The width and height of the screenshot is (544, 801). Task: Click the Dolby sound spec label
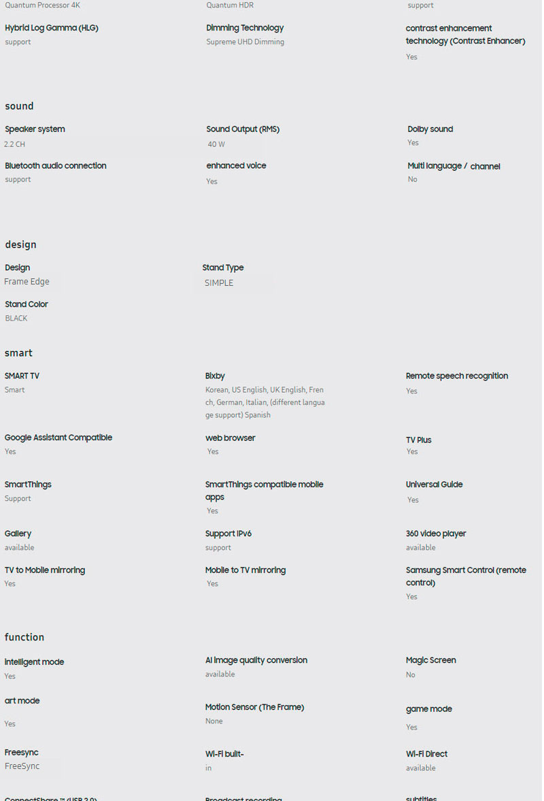point(430,129)
